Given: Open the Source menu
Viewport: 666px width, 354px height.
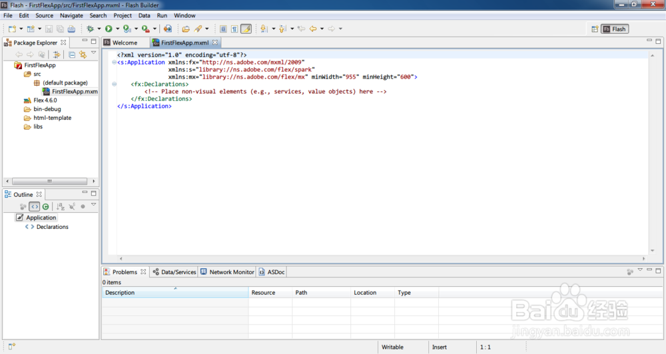Looking at the screenshot, I should coord(44,16).
